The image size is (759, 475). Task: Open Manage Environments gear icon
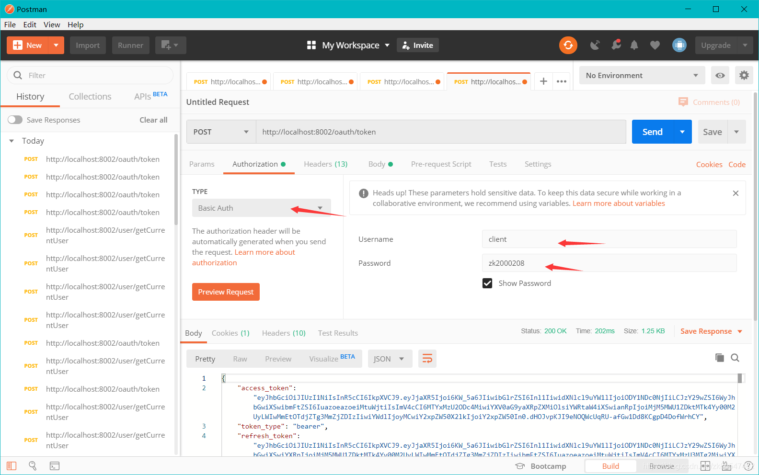(744, 75)
